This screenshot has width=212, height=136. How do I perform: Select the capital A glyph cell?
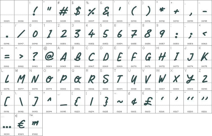(64, 57)
